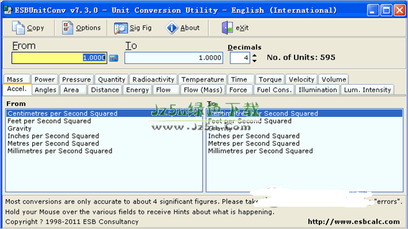Switch to the Quantity tab
The width and height of the screenshot is (408, 229).
[x=112, y=79]
